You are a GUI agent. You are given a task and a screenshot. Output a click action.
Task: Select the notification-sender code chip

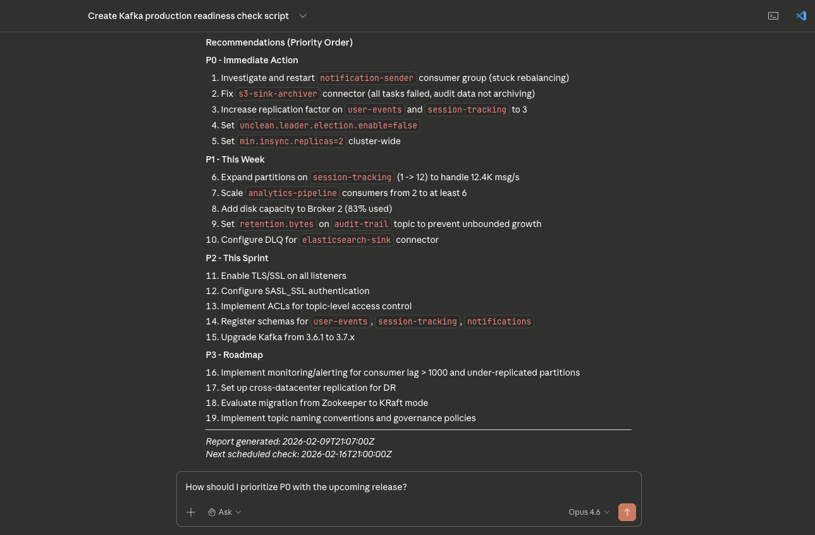pos(367,78)
